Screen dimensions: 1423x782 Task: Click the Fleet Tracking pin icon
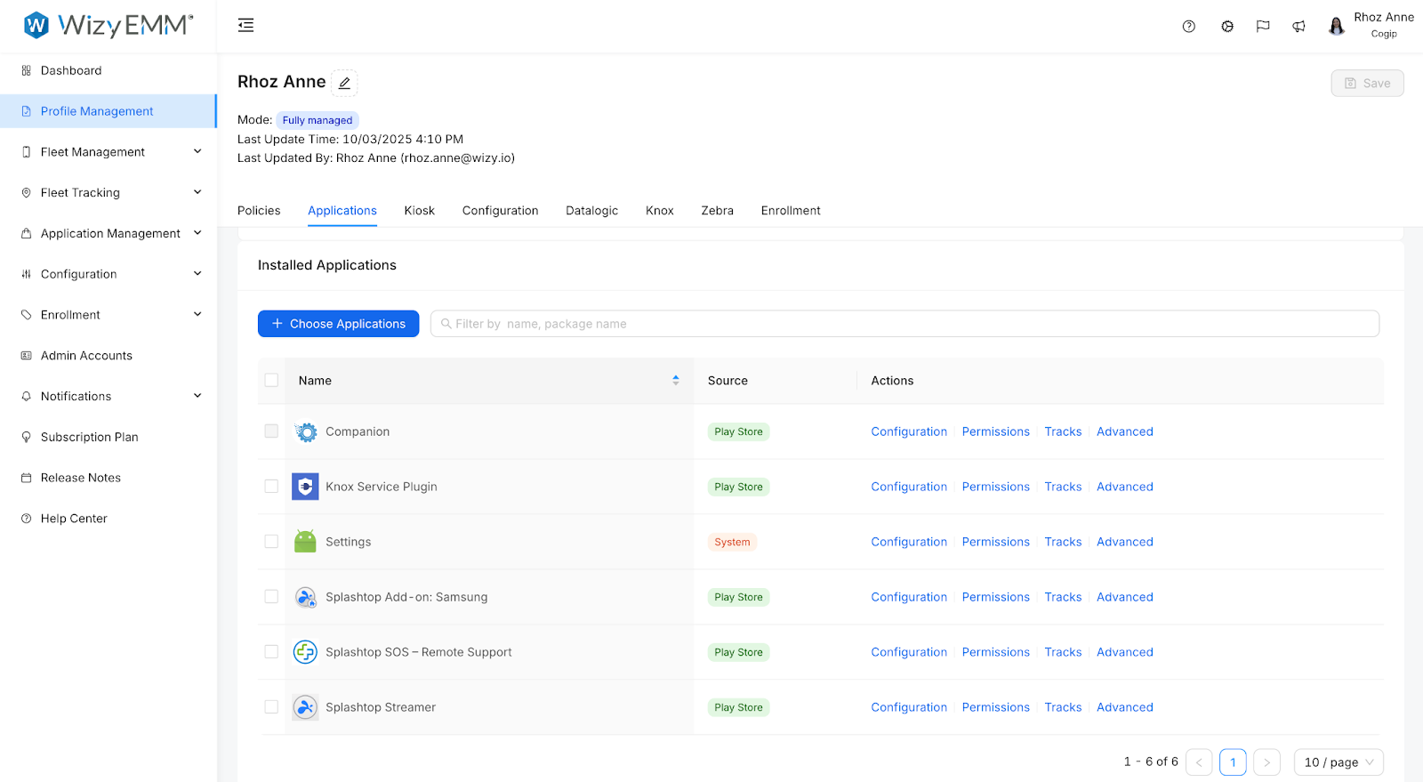click(x=26, y=192)
